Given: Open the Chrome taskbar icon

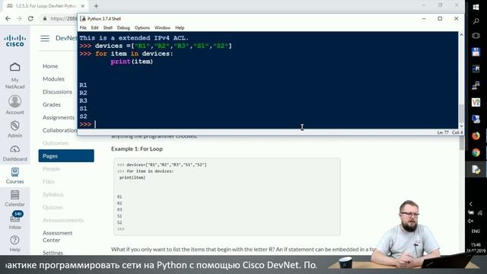Looking at the screenshot, I should (476, 152).
